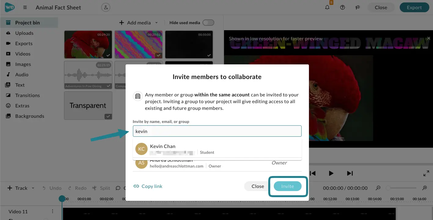Click the Animal Fact Sheet project title
The height and width of the screenshot is (220, 433).
(58, 8)
